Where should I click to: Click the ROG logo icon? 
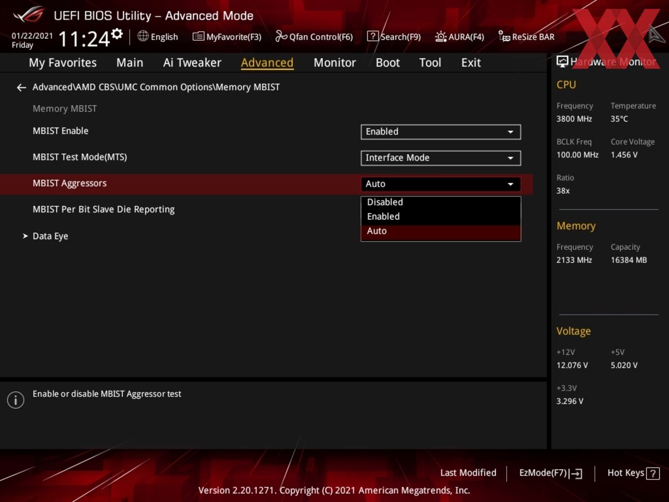click(x=29, y=15)
